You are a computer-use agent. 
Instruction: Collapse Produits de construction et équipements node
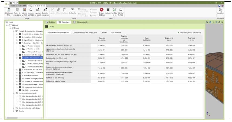click(14, 31)
